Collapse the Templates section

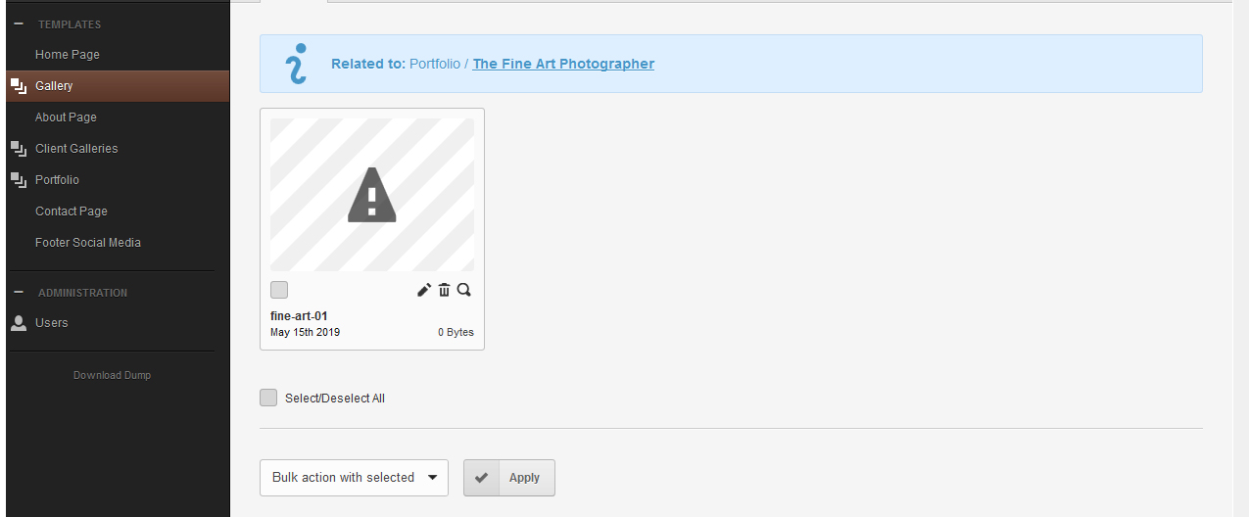pos(19,24)
